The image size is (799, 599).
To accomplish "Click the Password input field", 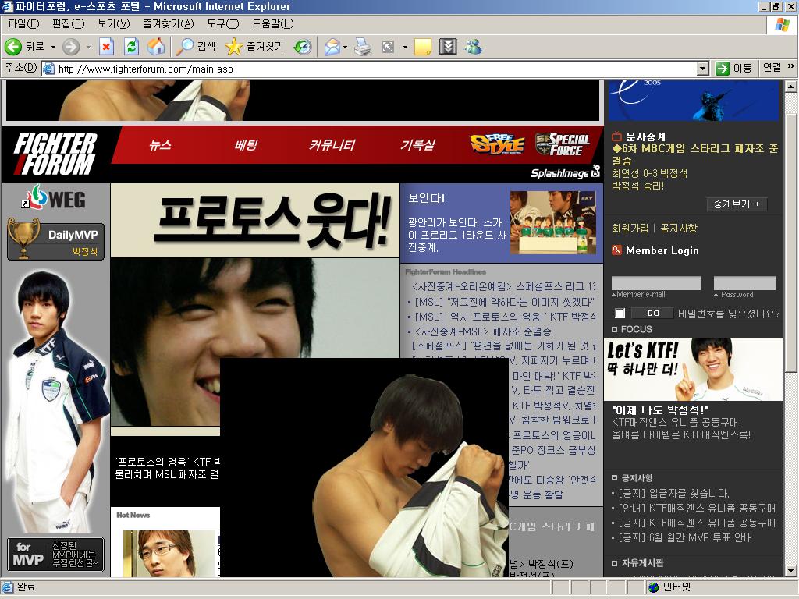I will pyautogui.click(x=744, y=283).
